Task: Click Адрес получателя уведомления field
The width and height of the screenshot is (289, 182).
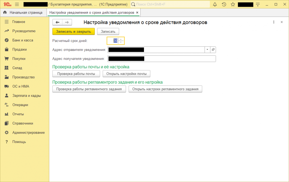Action: pyautogui.click(x=162, y=59)
